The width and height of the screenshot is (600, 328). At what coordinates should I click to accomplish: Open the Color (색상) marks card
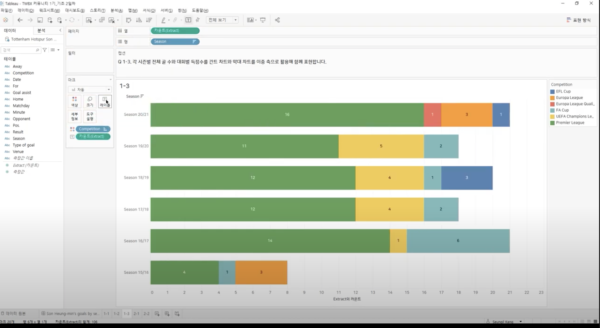(74, 101)
